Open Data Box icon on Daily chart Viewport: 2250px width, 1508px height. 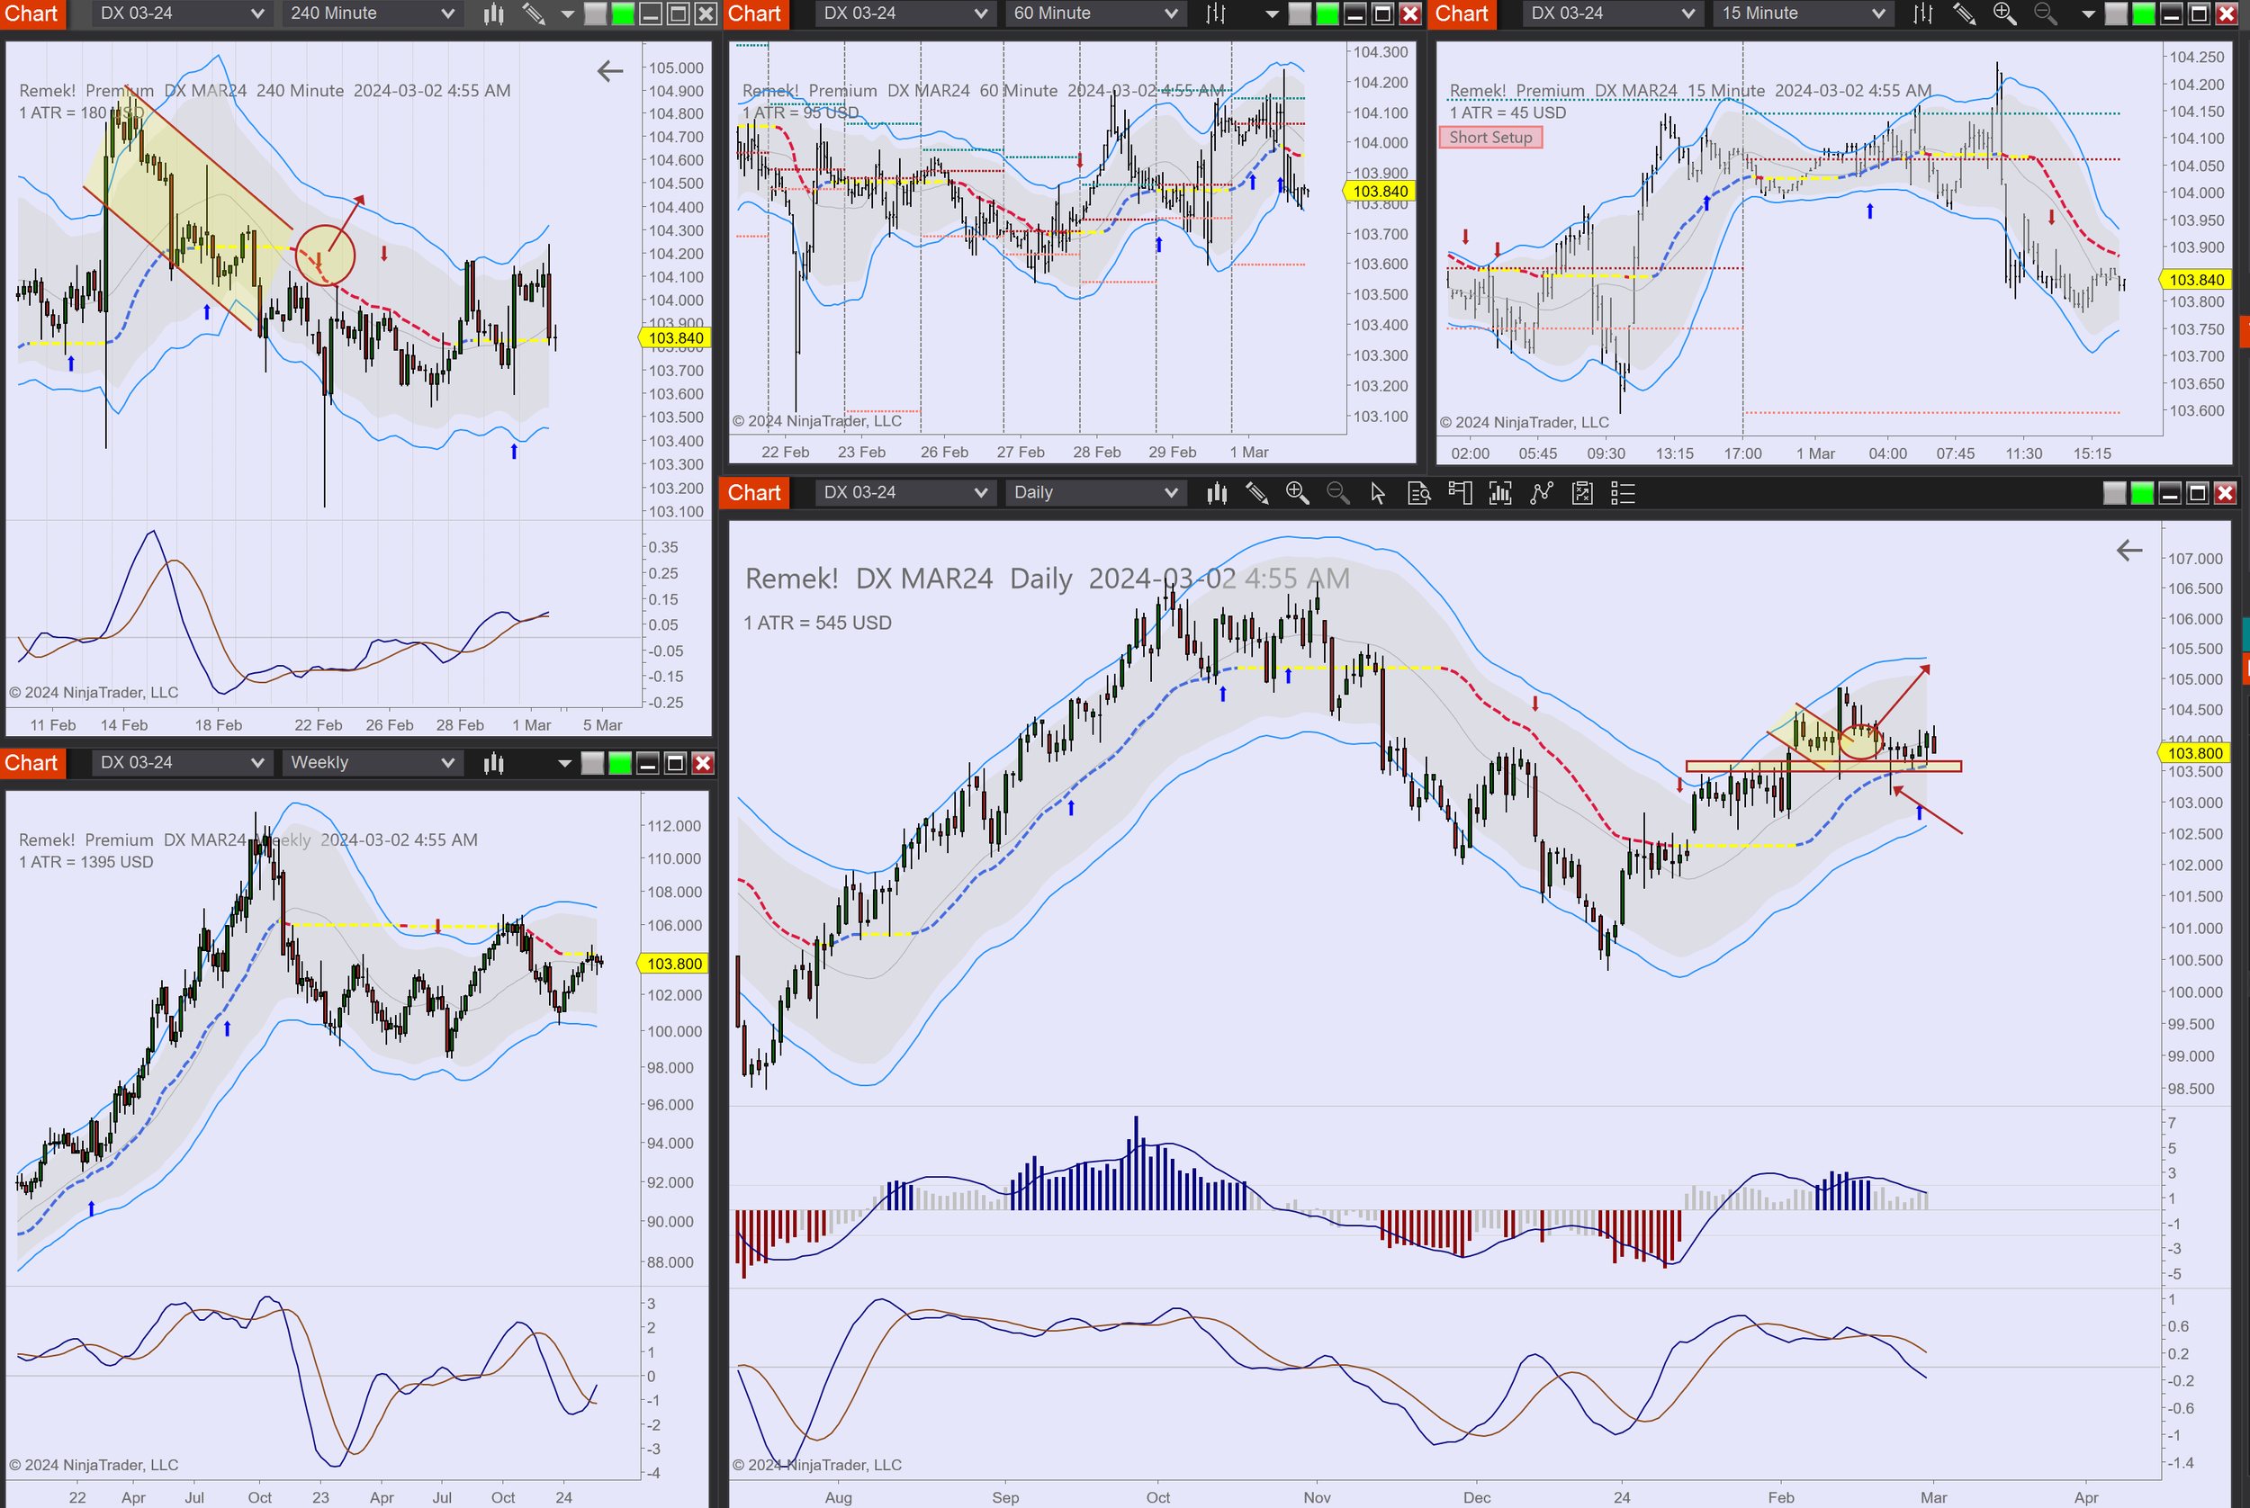tap(1419, 493)
